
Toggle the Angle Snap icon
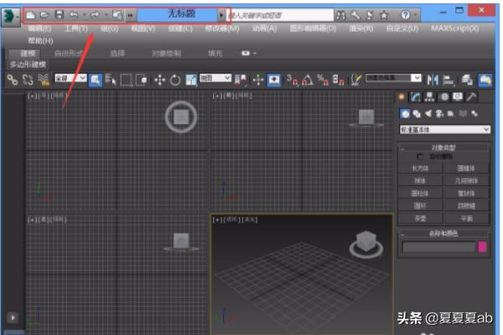coord(308,80)
